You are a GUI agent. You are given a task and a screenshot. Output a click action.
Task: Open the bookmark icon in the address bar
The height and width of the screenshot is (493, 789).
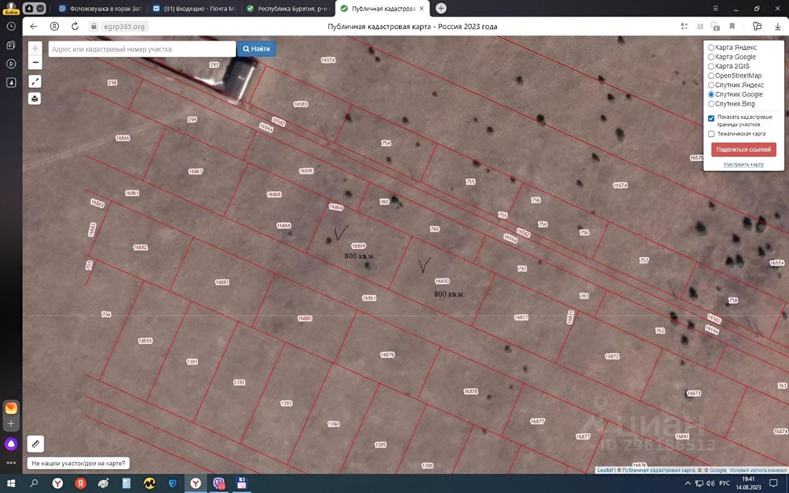click(x=732, y=26)
